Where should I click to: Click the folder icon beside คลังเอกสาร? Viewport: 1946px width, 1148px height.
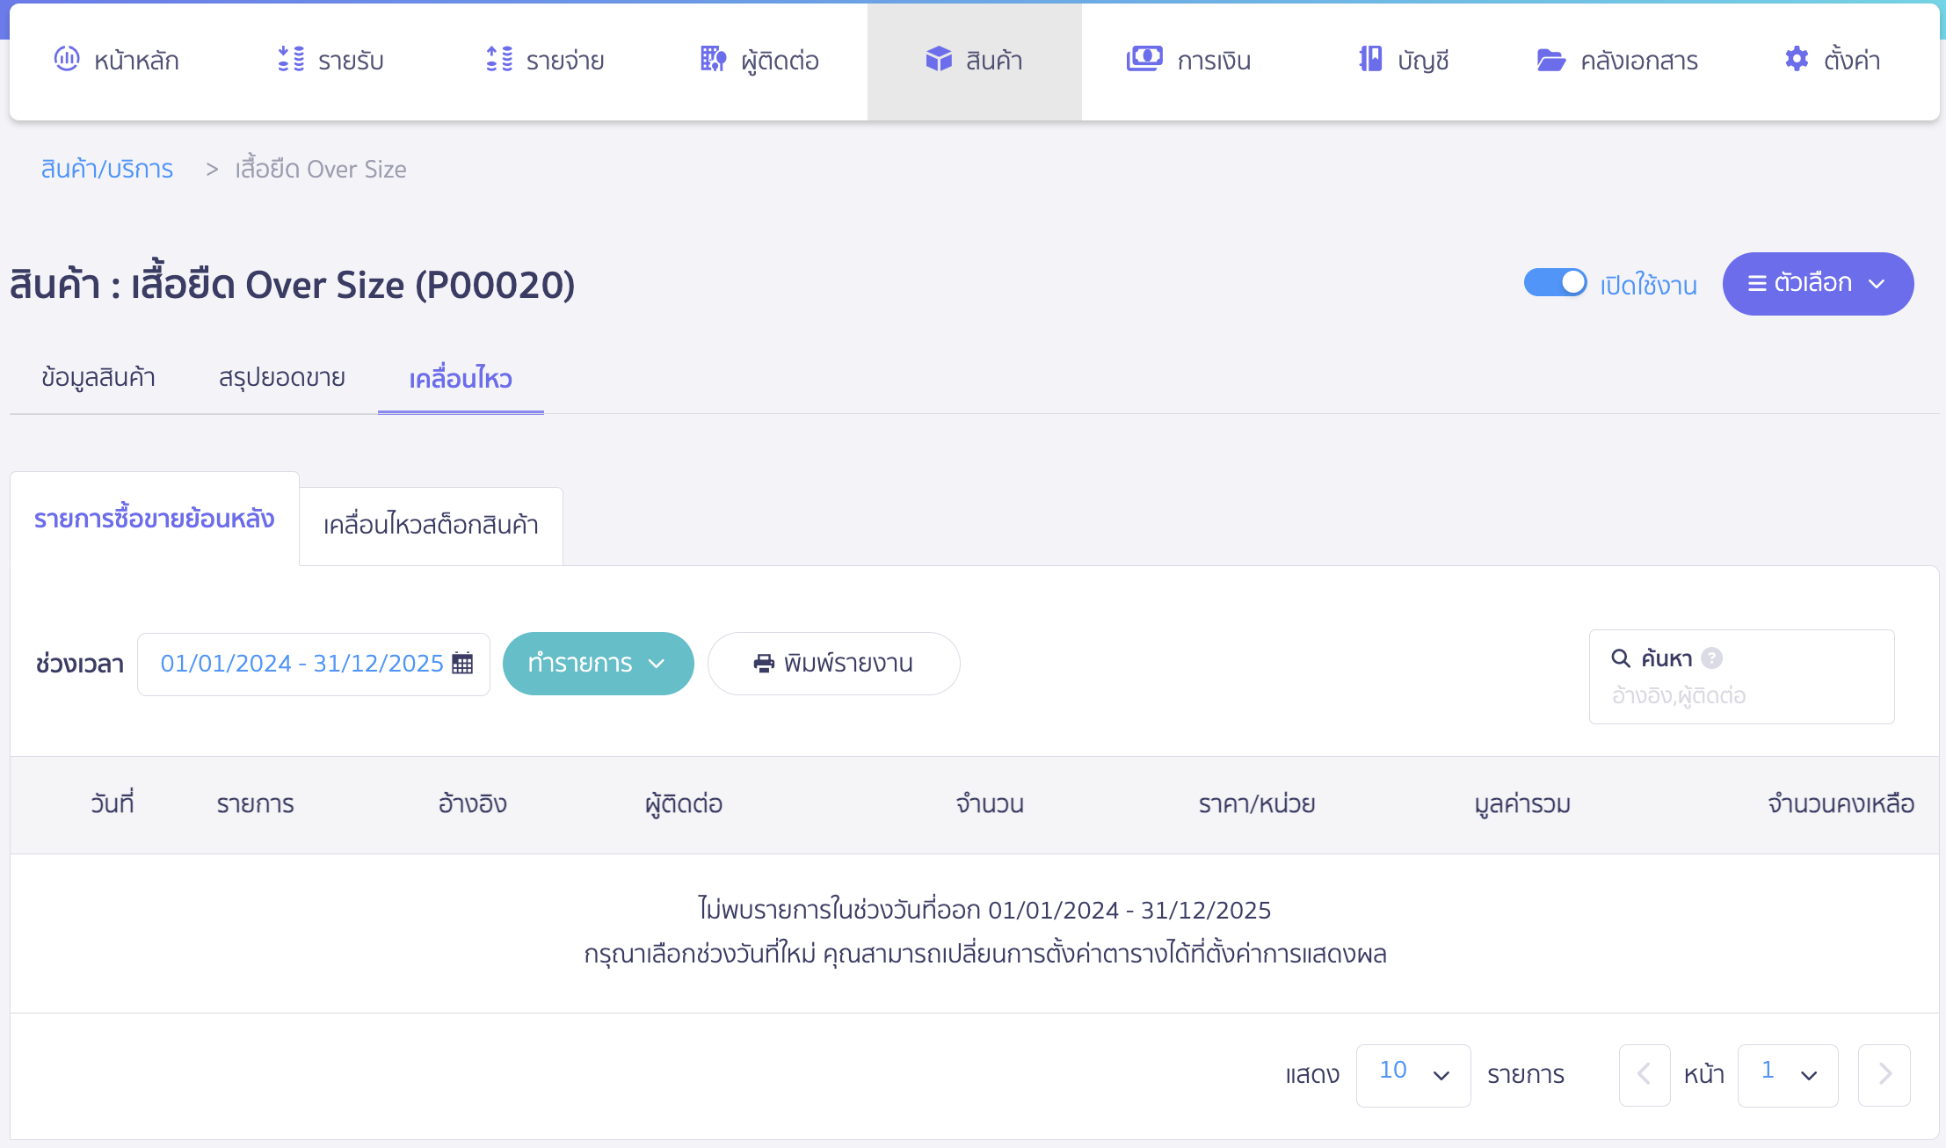point(1550,60)
